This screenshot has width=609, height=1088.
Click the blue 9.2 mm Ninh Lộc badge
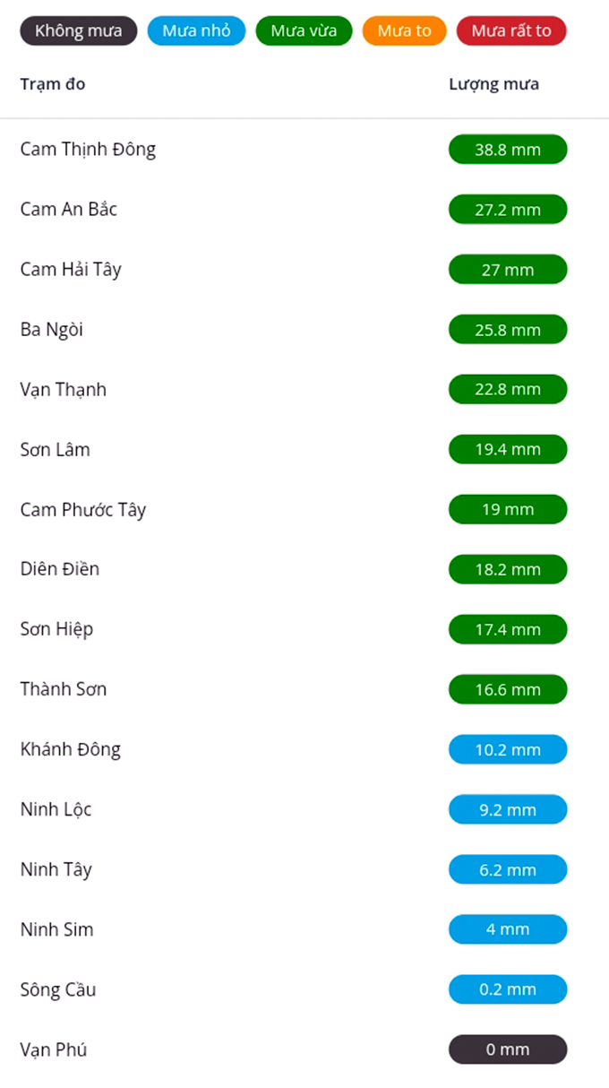point(508,810)
